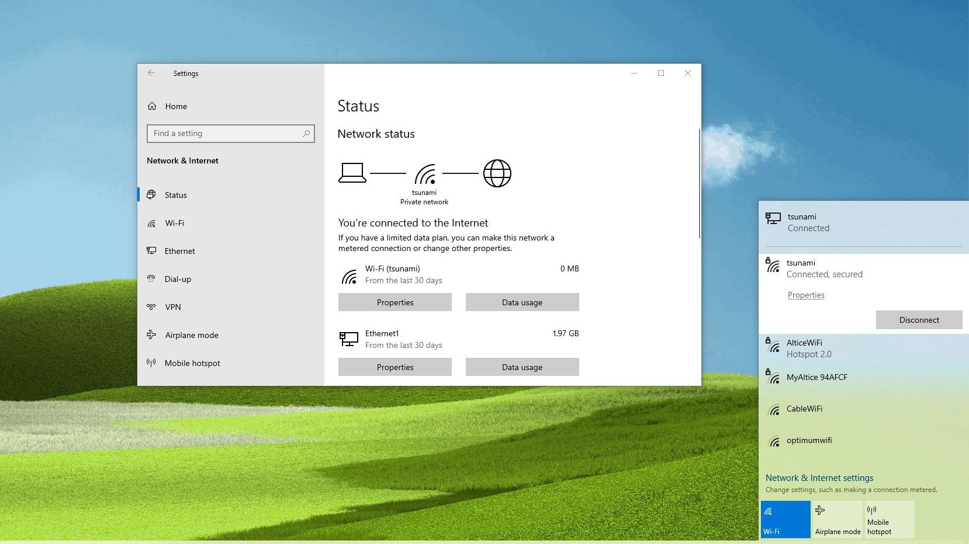969x544 pixels.
Task: Click the secured tsunami Wi-Fi icon in flyout
Action: 773,265
